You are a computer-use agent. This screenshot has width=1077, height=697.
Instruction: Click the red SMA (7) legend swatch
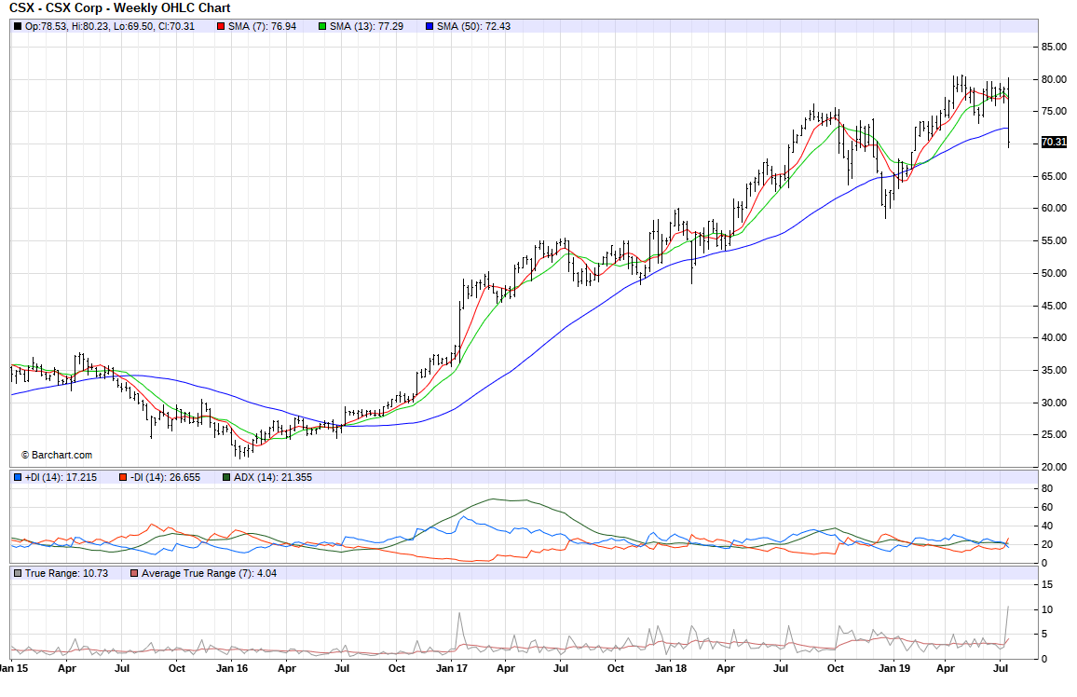[x=221, y=27]
